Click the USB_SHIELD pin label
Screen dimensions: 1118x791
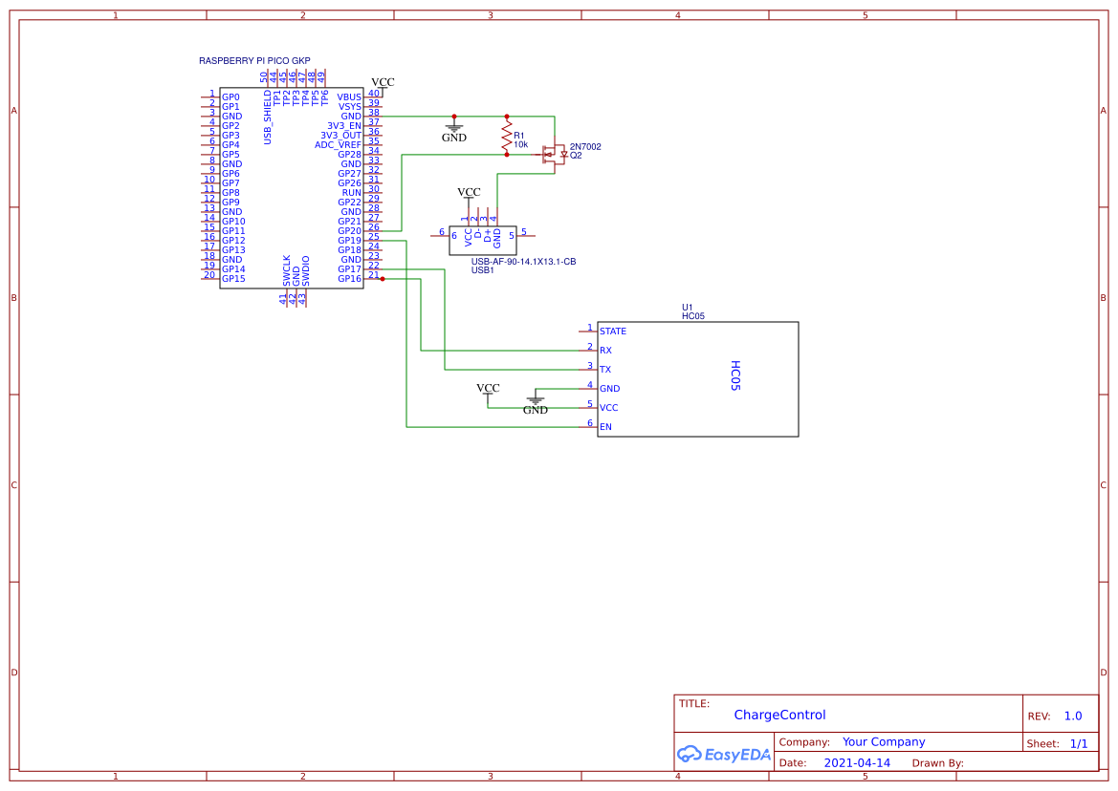pyautogui.click(x=268, y=117)
